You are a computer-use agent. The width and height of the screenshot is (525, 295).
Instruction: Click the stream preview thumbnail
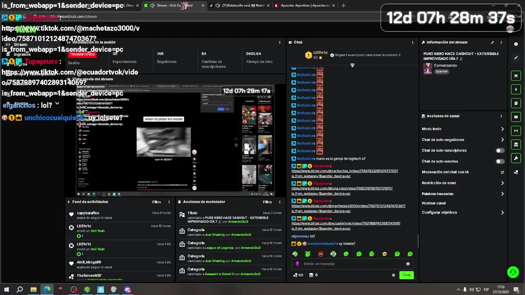176,141
